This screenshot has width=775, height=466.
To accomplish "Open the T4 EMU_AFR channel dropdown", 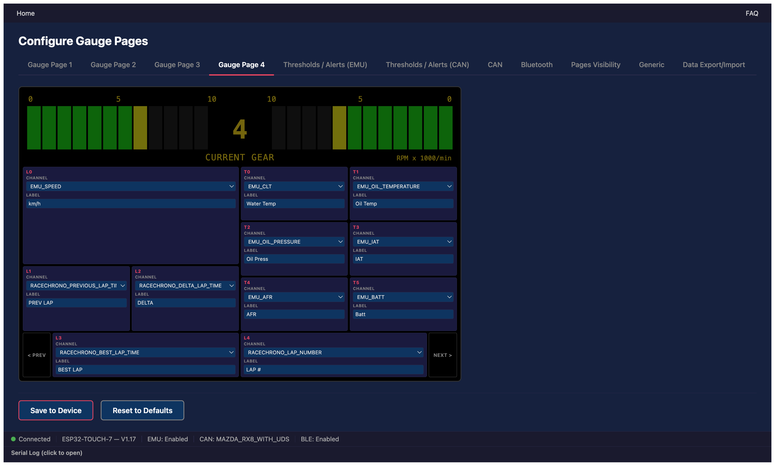I will pos(294,297).
